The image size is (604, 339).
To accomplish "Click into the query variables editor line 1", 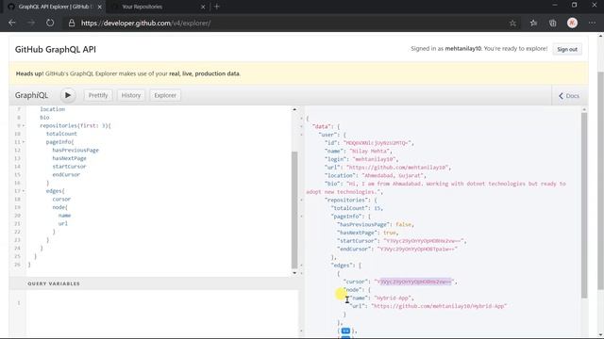I will 161,303.
